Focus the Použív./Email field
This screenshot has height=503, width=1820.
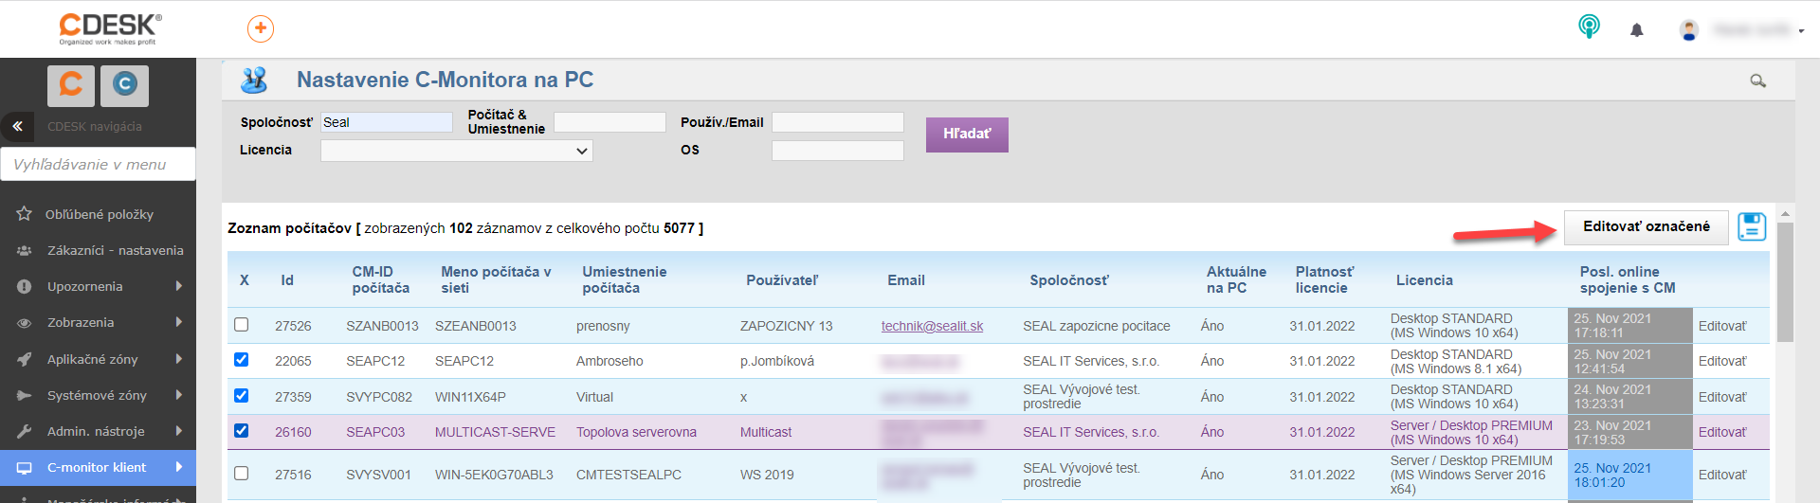[838, 122]
